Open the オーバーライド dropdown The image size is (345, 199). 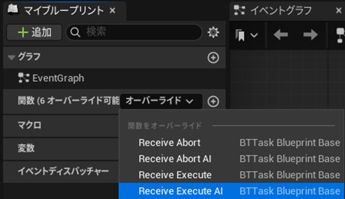(x=161, y=101)
